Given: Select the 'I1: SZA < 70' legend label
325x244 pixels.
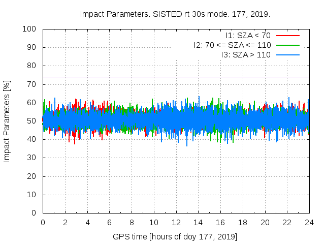Looking at the screenshot, I should click(x=248, y=35).
